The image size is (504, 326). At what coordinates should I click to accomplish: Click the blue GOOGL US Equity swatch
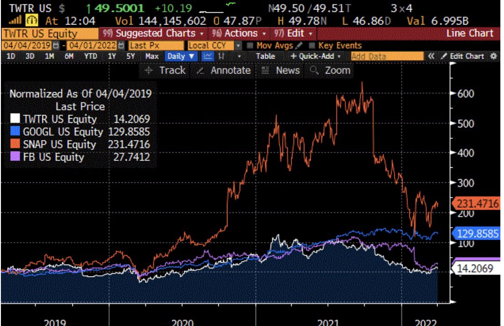coord(15,131)
